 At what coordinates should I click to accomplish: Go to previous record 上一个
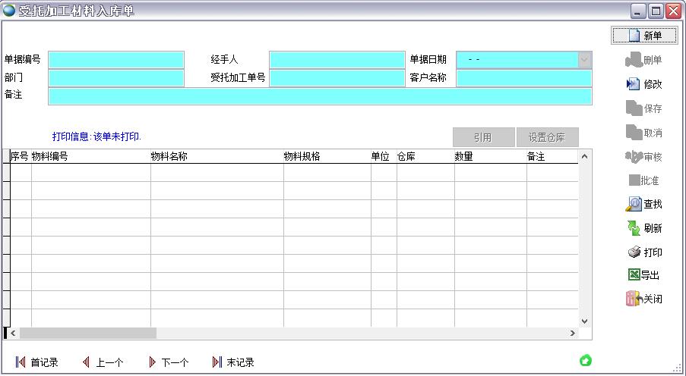click(103, 362)
